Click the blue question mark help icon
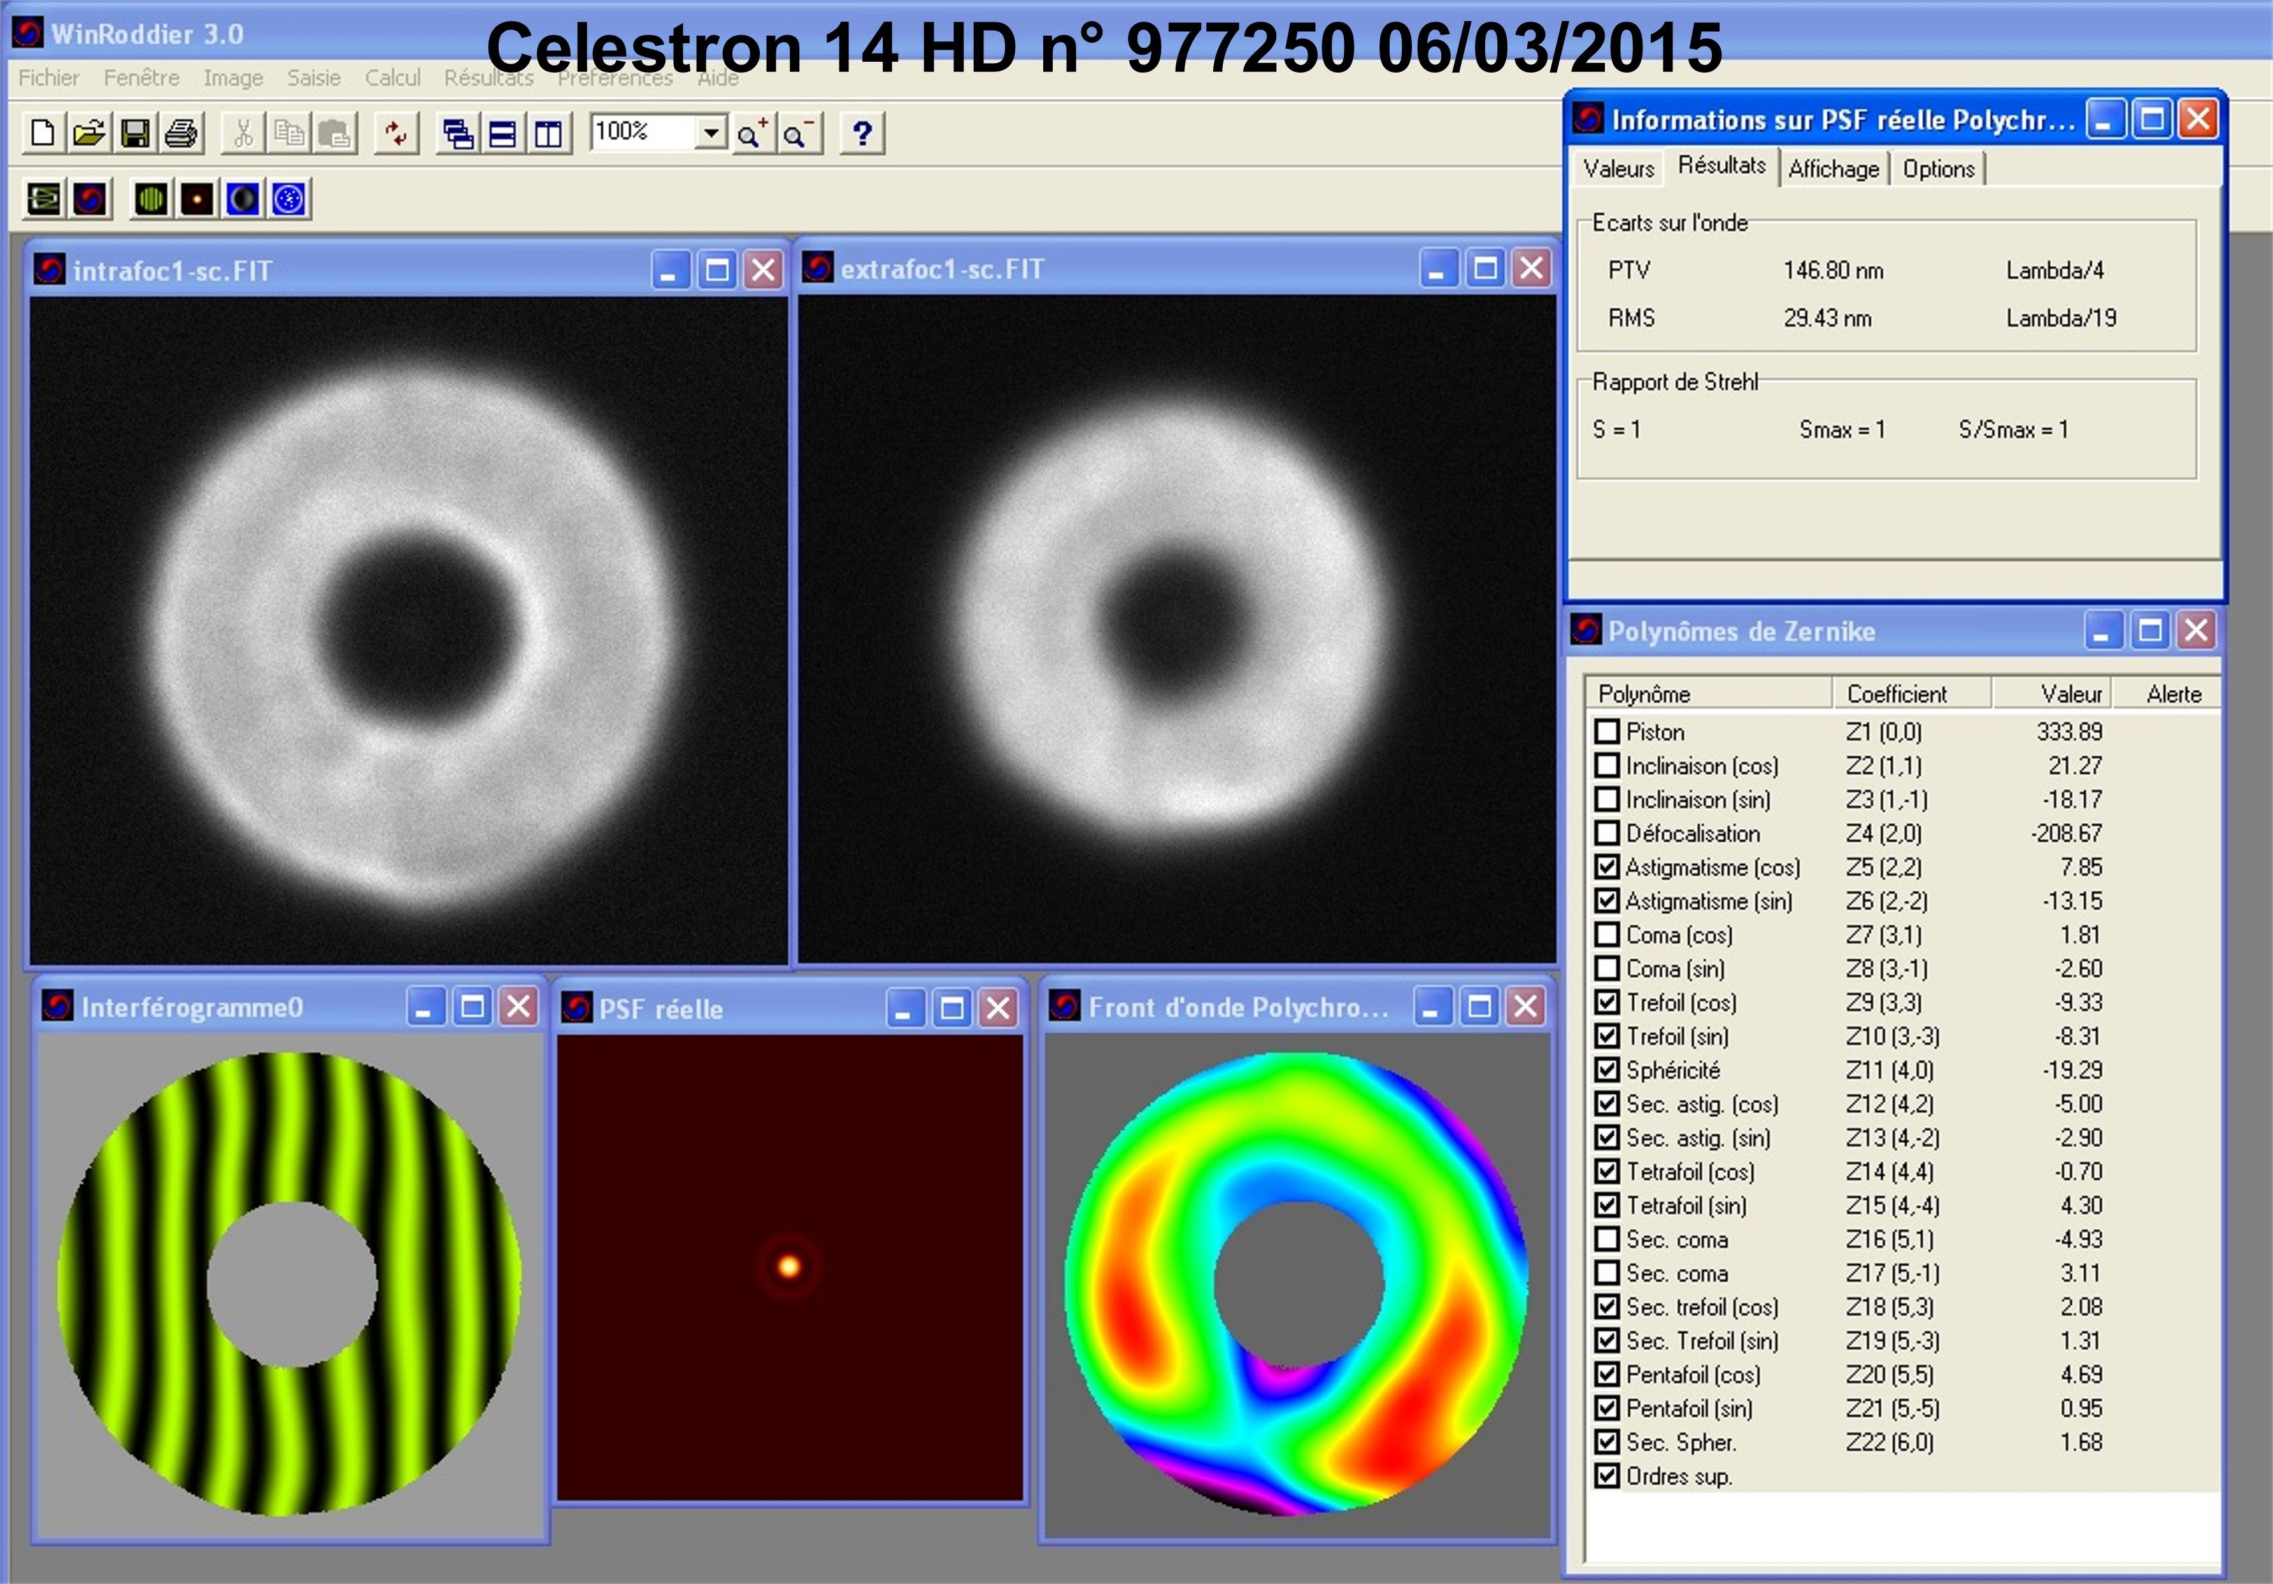Image resolution: width=2273 pixels, height=1584 pixels. [862, 134]
